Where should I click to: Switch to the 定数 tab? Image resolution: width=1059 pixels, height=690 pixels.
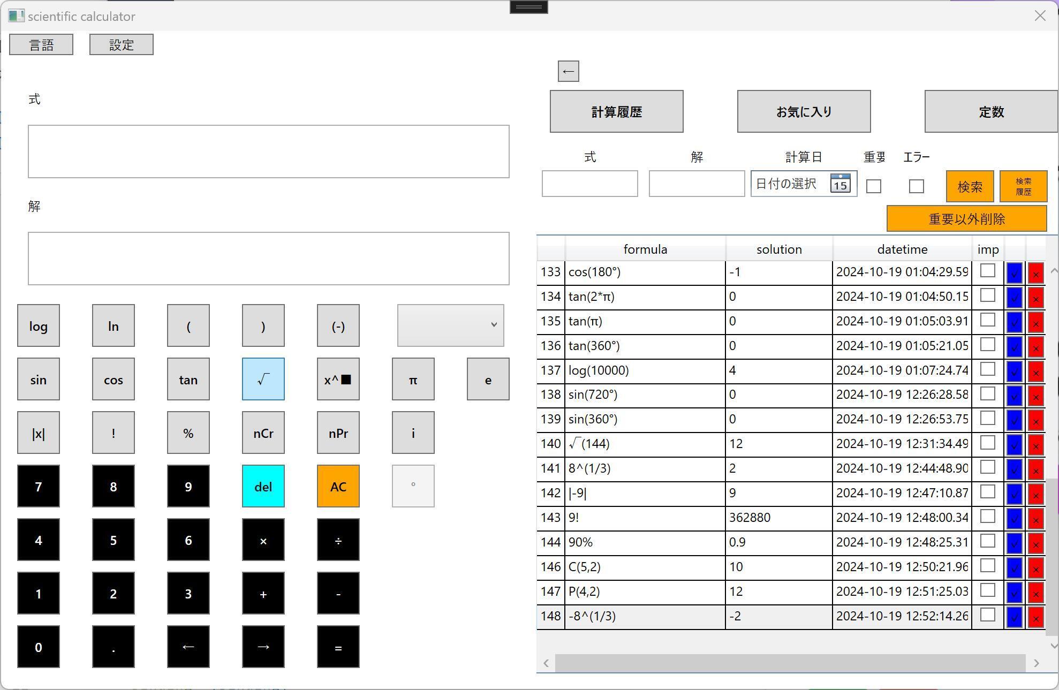coord(990,111)
